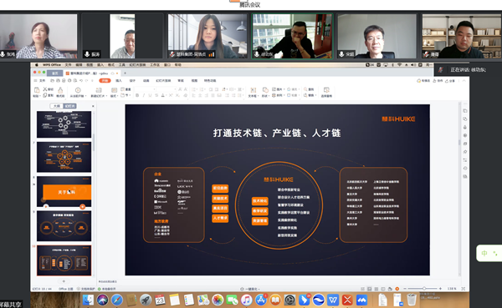Click the Find magnifier icon in ribbon

(305, 89)
